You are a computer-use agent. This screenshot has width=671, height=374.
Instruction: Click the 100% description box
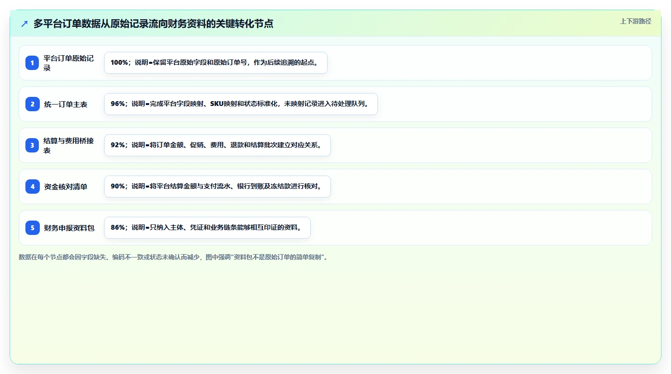pos(216,63)
